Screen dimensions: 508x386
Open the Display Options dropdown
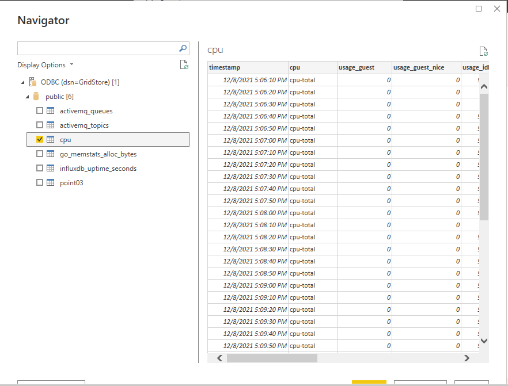(46, 65)
